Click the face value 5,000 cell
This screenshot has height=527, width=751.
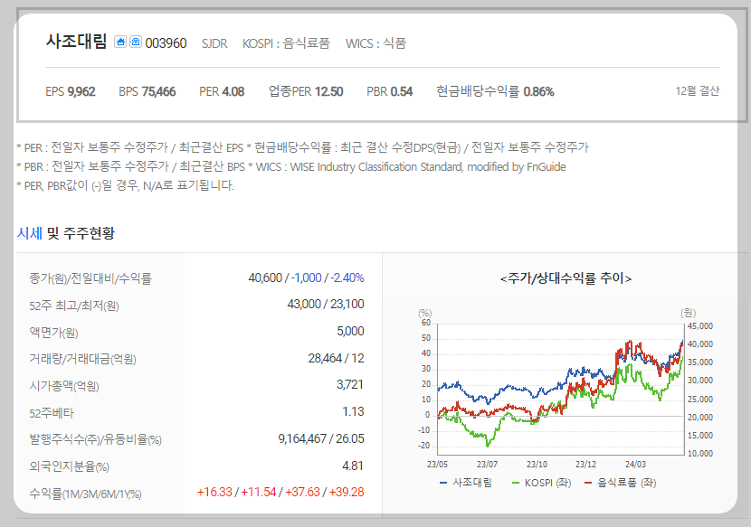click(350, 331)
